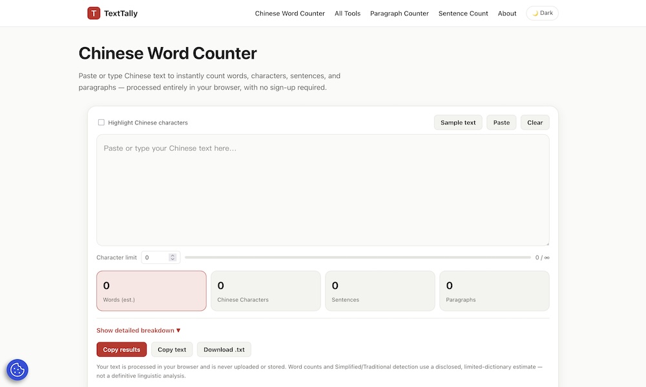Open the About page
646x387 pixels.
pyautogui.click(x=506, y=14)
